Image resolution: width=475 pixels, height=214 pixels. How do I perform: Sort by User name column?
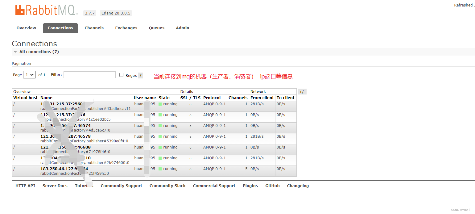tap(145, 98)
